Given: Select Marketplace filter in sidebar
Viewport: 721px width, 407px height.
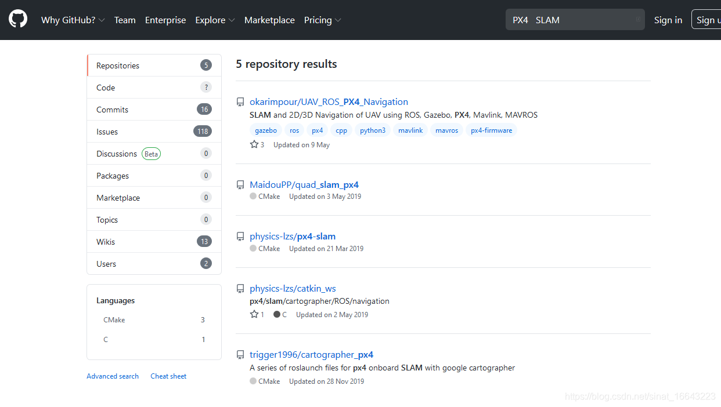Looking at the screenshot, I should 154,198.
